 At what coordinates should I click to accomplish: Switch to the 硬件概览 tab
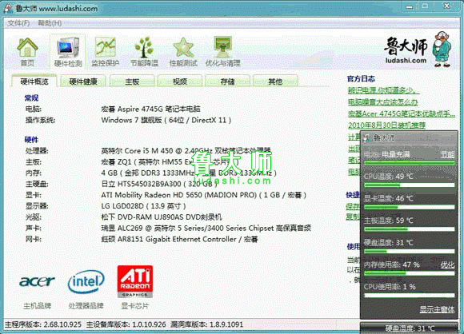(x=34, y=82)
